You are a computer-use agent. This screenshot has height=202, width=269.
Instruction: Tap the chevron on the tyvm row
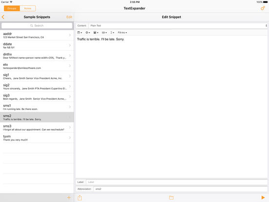tap(70, 138)
